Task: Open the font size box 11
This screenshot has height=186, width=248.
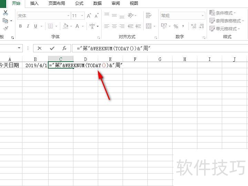Action: point(78,15)
